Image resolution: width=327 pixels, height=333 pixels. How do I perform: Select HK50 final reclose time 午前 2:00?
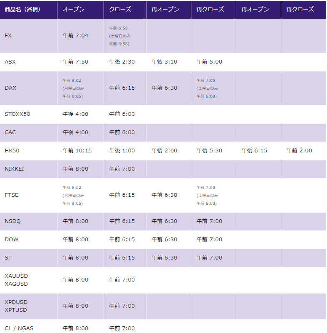[299, 151]
